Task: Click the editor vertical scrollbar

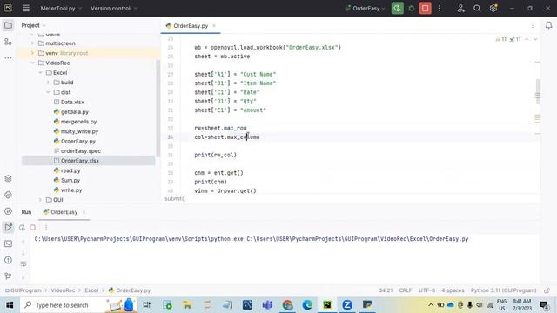Action: point(538,91)
